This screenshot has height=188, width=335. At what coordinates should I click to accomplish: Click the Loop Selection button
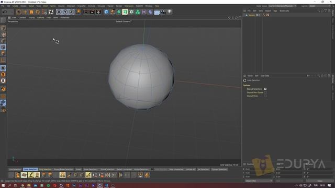(30, 169)
